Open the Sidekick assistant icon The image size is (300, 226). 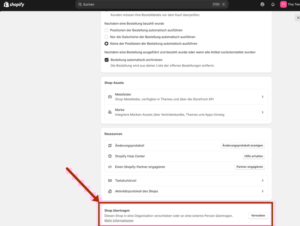coord(262,4)
